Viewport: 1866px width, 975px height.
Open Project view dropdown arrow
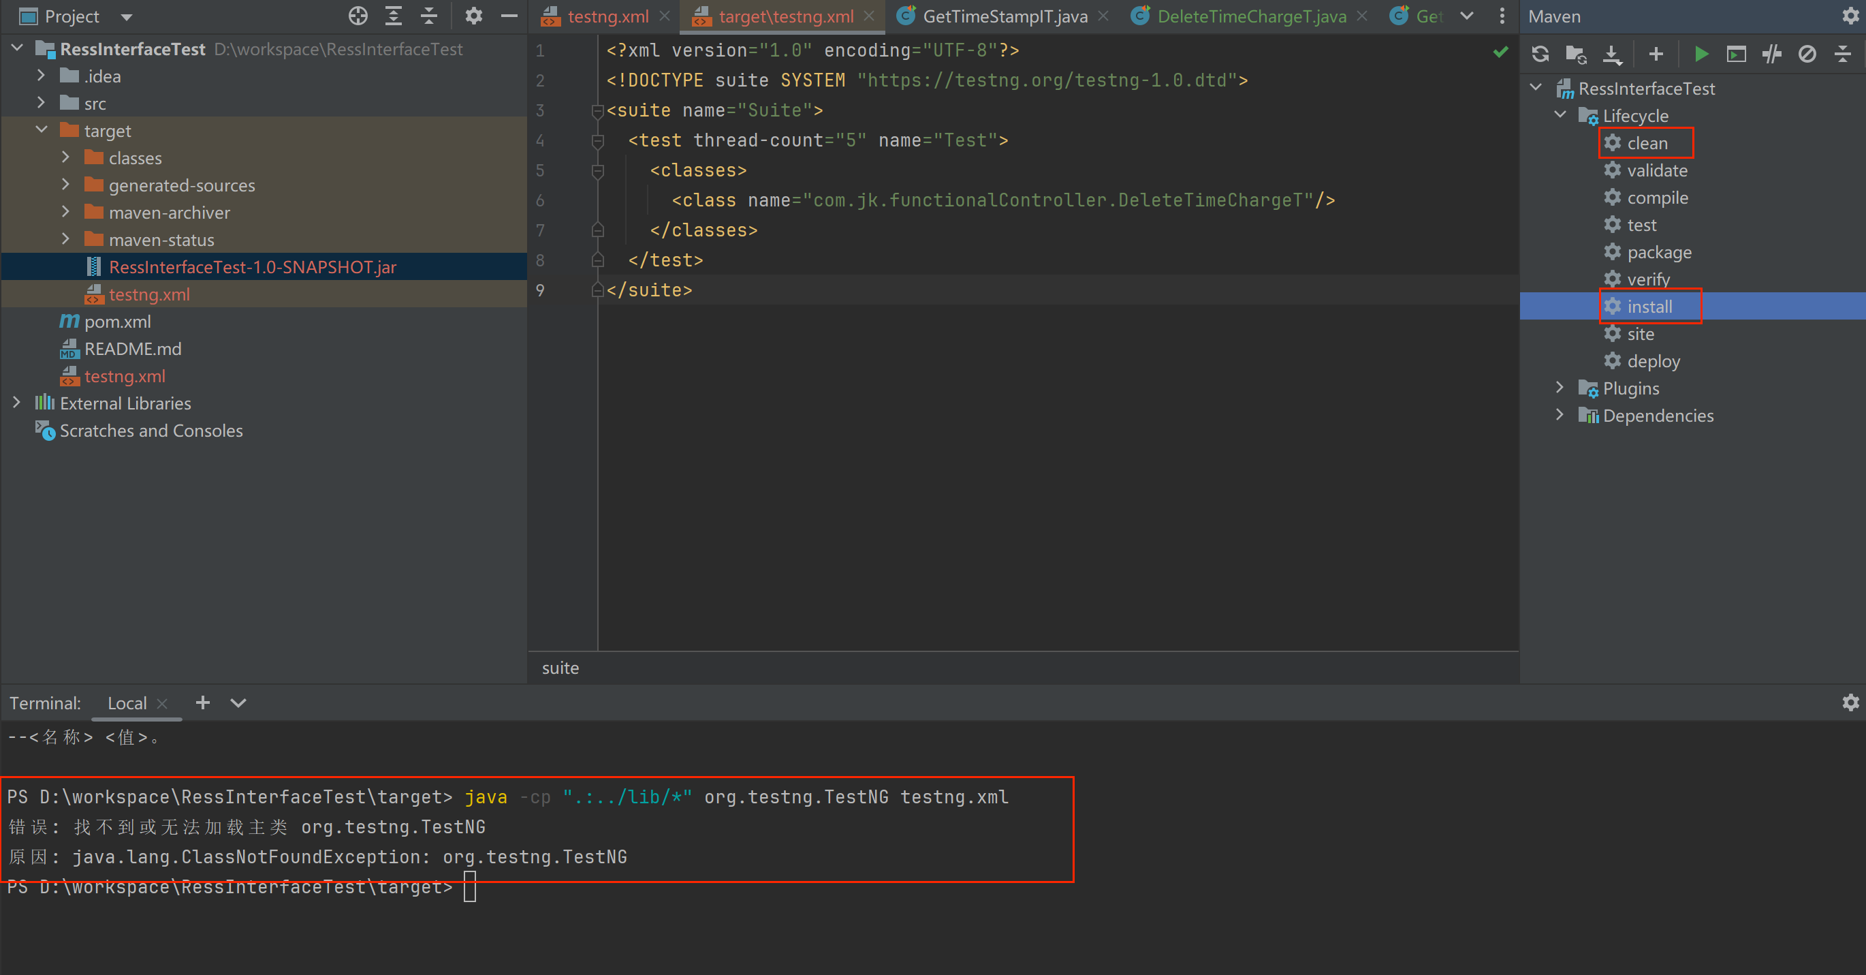127,16
